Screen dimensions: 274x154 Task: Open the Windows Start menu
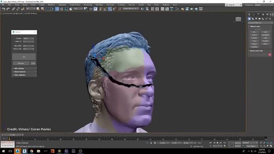coord(3,151)
